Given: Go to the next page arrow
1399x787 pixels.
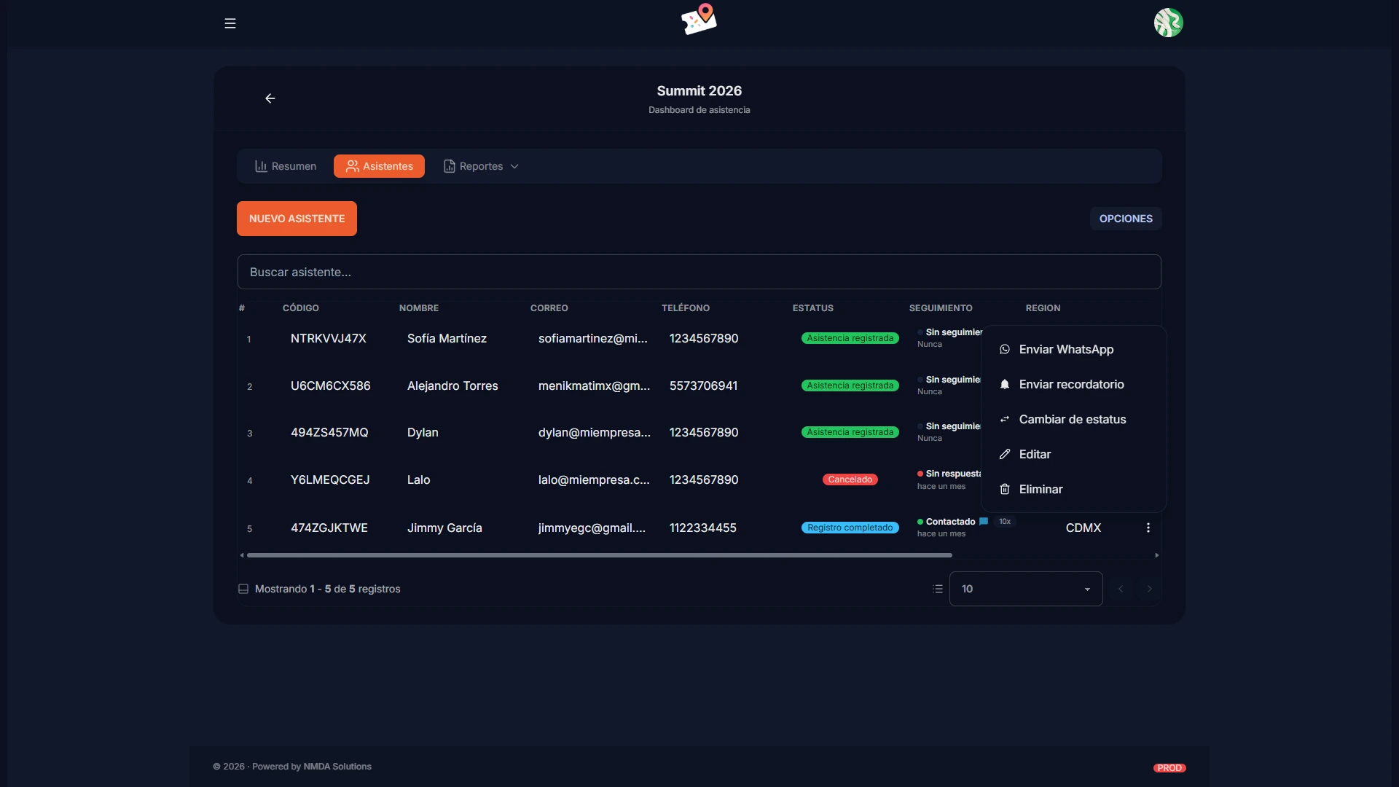Looking at the screenshot, I should [x=1150, y=589].
